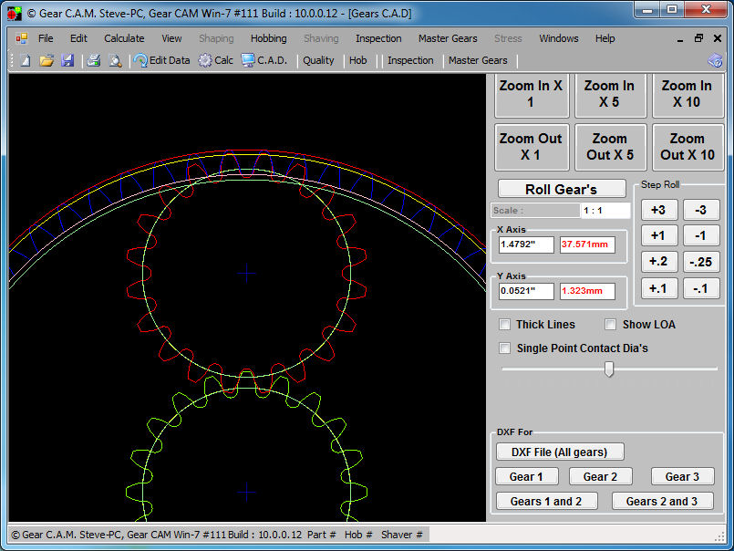Click Hob in the toolbar
Screen dimensions: 734x551
pyautogui.click(x=358, y=60)
